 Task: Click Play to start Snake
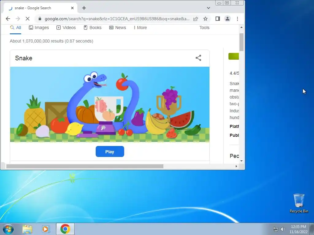click(x=110, y=151)
